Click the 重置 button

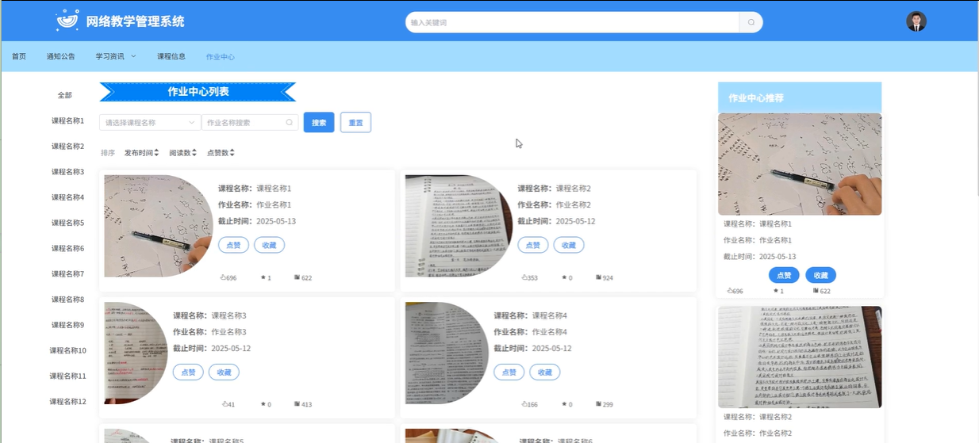pyautogui.click(x=355, y=123)
